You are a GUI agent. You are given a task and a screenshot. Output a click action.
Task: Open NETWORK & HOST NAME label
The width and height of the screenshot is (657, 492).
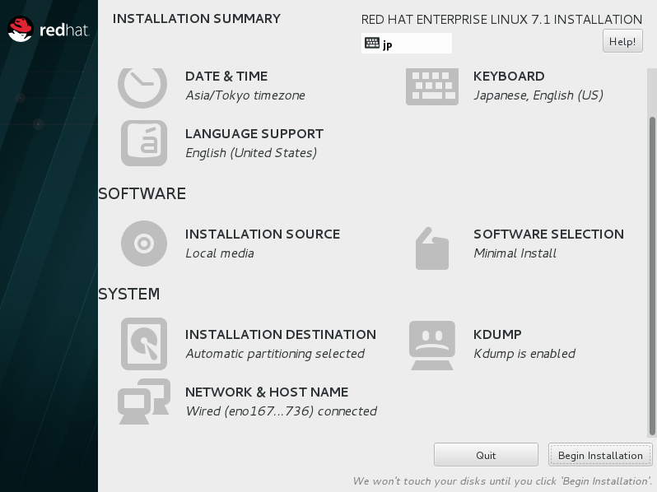(267, 392)
